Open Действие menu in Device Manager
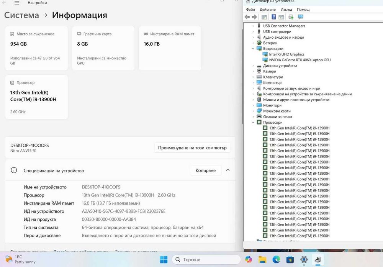Image resolution: width=383 pixels, height=267 pixels. click(x=267, y=9)
